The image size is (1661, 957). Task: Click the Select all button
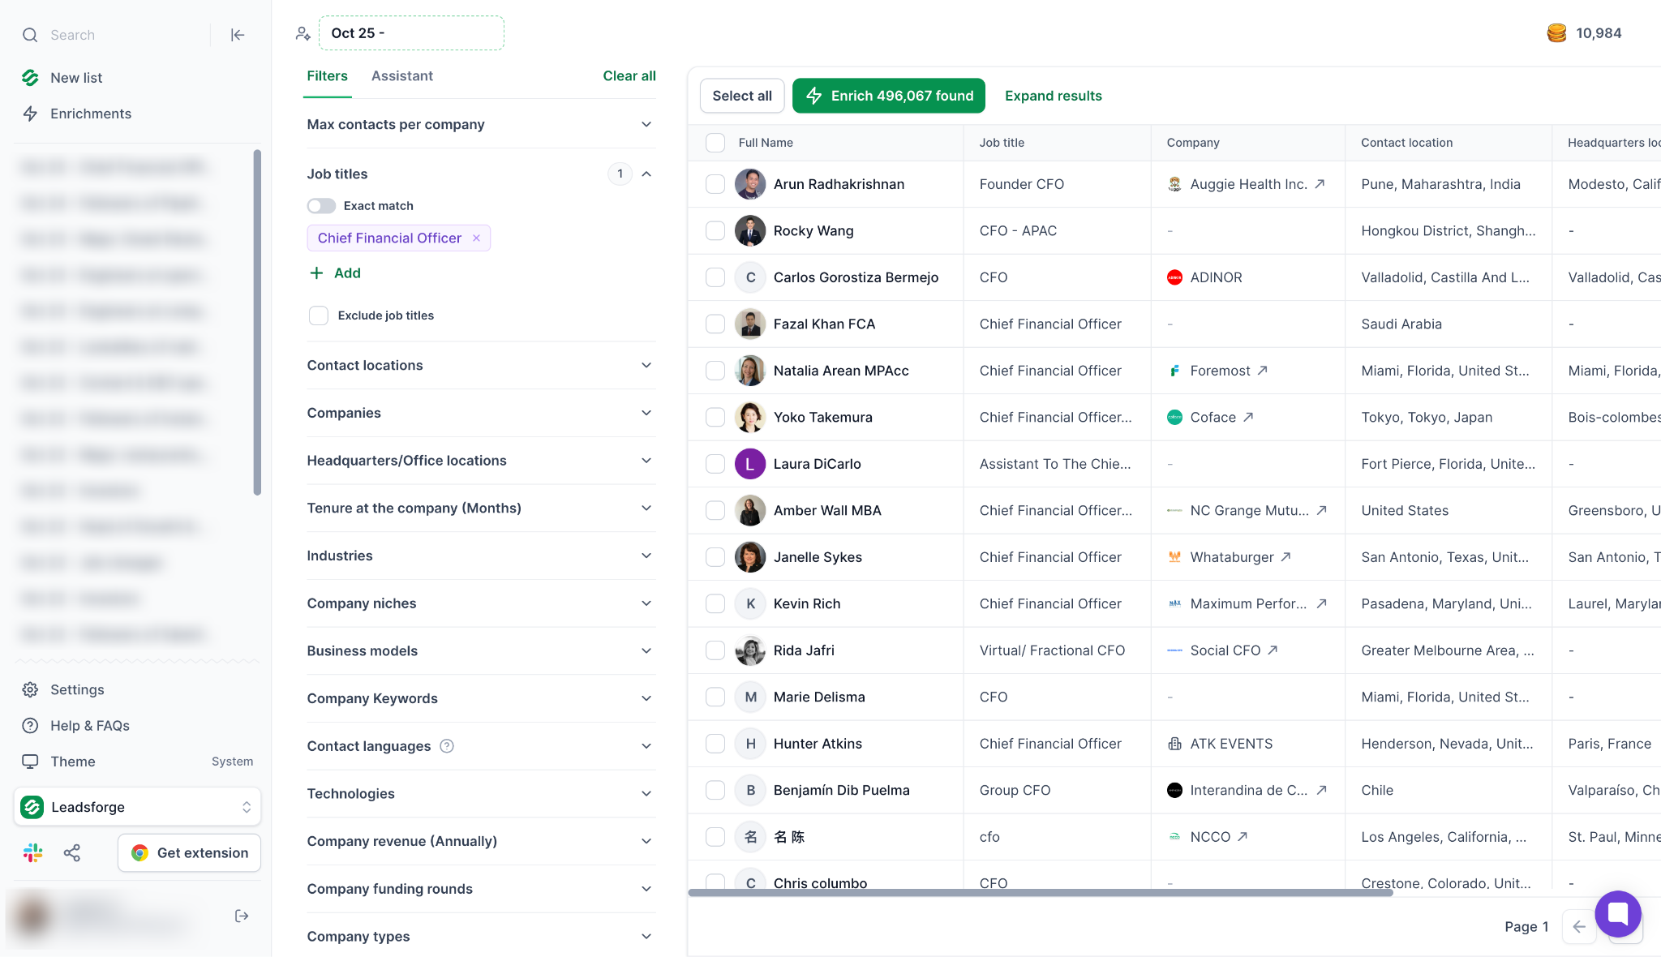coord(742,96)
